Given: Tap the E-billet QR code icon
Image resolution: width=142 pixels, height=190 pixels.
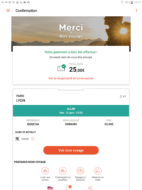Looking at the screenshot, I should coord(17,139).
